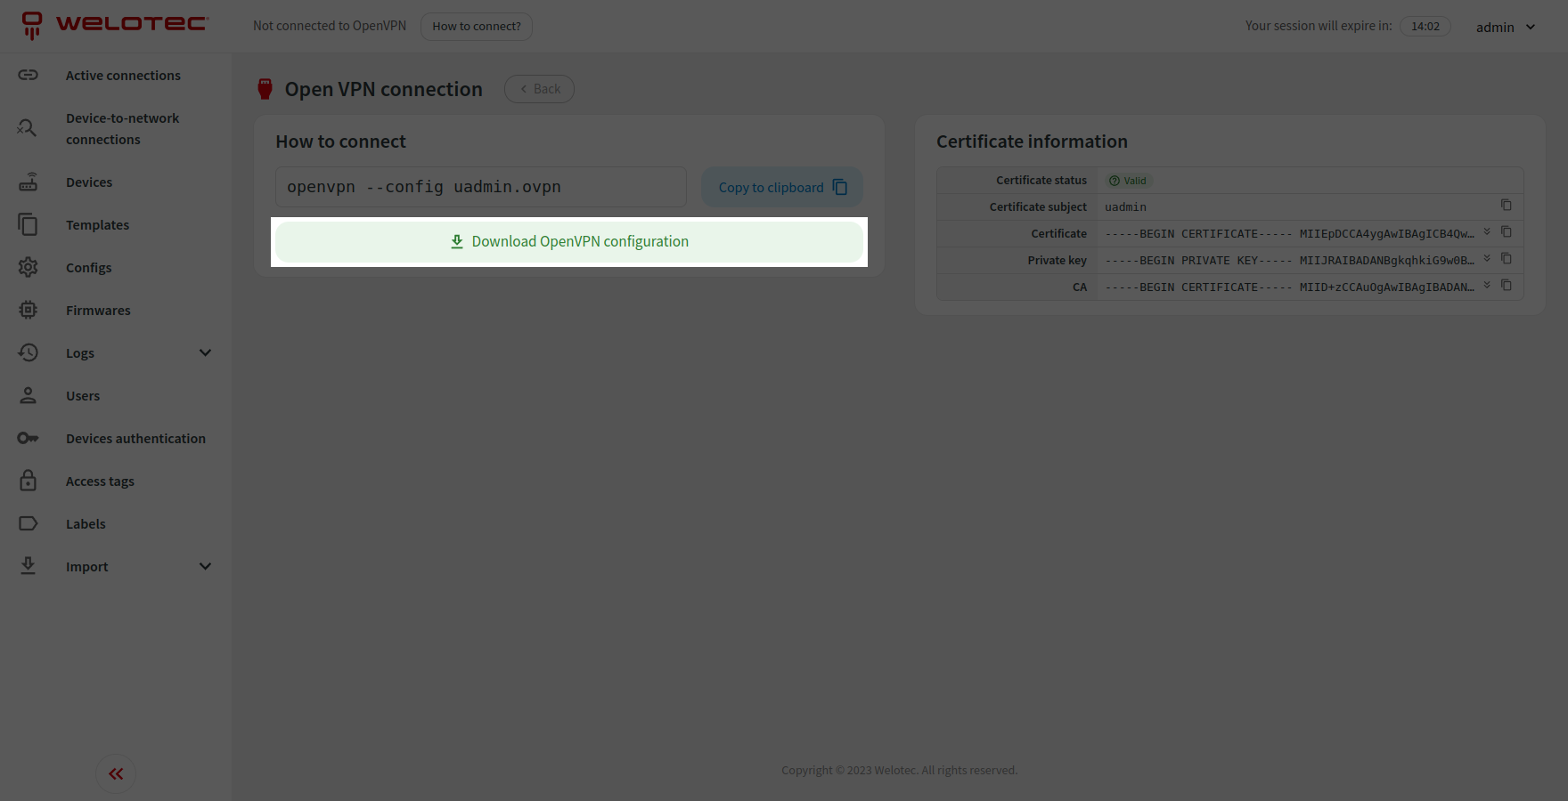Expand the Logs menu
This screenshot has height=801, width=1568.
pos(205,352)
